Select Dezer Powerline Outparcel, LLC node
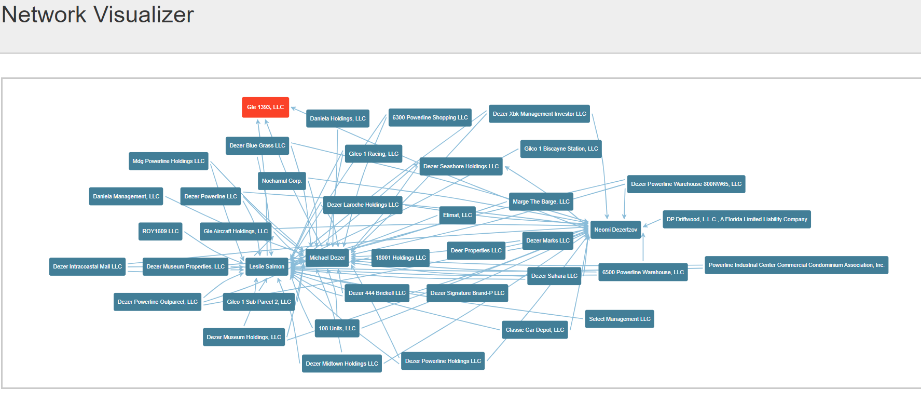Screen dimensions: 921x403 (x=157, y=302)
